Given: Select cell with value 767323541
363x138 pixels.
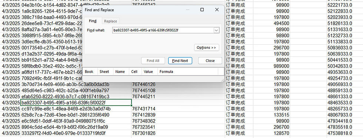Looking at the screenshot, I should click(178, 127).
